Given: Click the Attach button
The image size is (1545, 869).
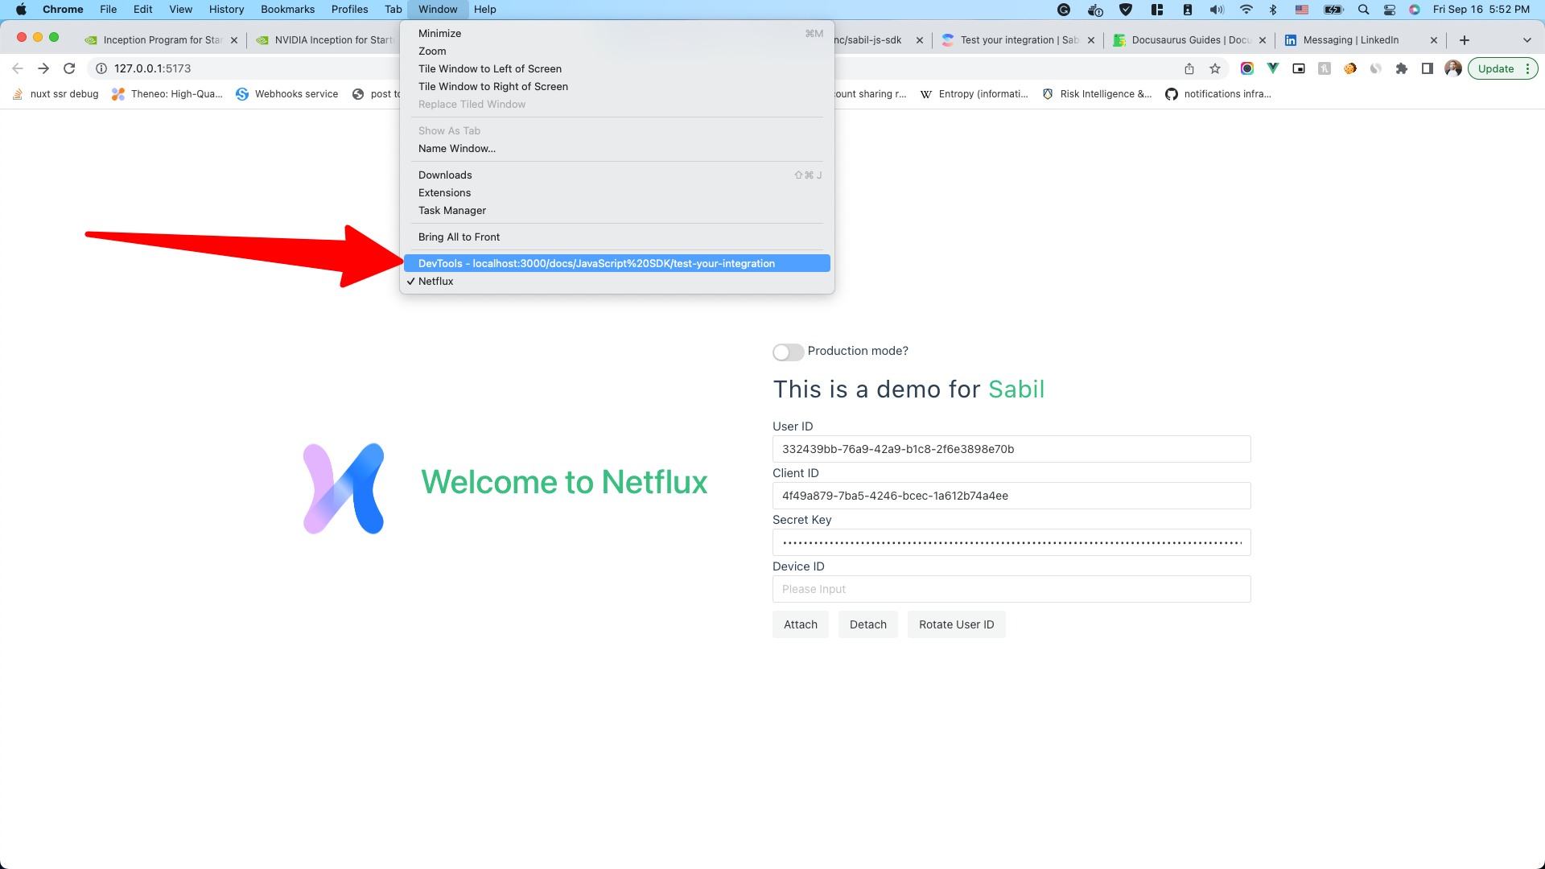Looking at the screenshot, I should pos(800,624).
